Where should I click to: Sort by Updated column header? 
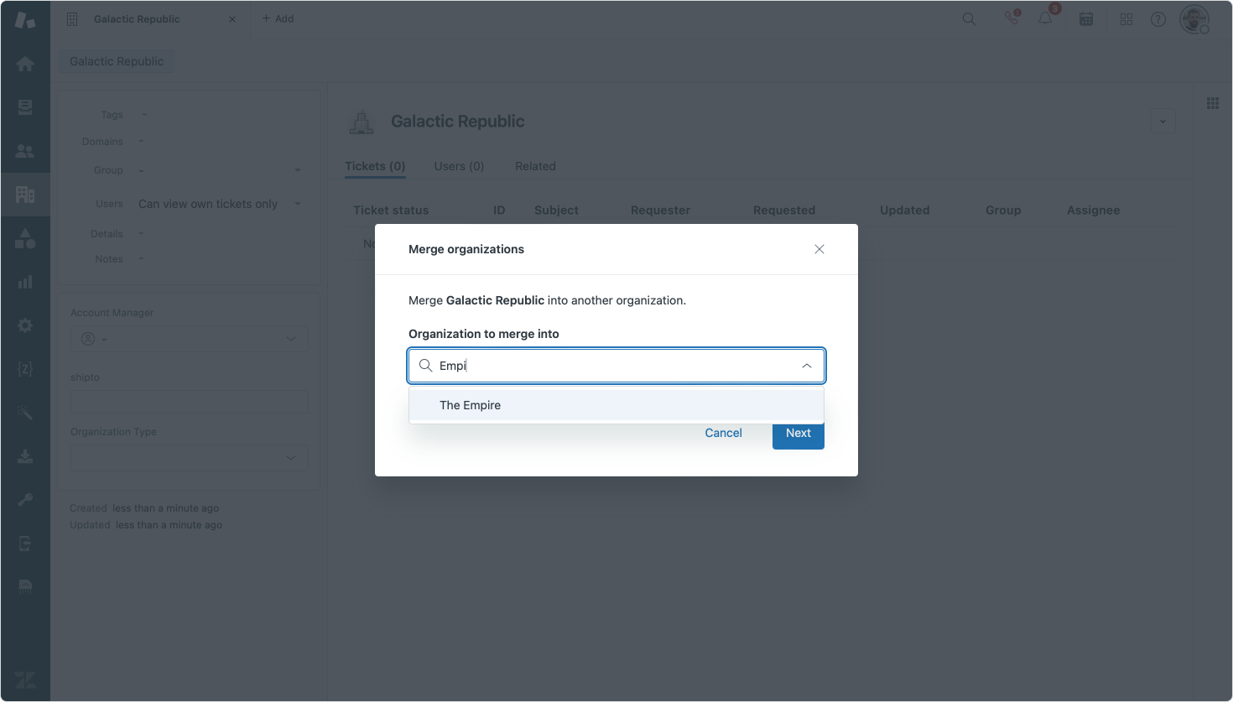tap(904, 211)
